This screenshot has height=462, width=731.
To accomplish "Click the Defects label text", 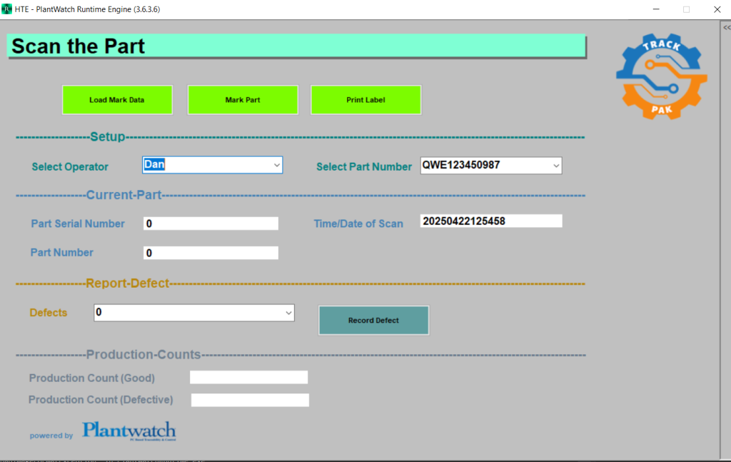I will [x=49, y=313].
